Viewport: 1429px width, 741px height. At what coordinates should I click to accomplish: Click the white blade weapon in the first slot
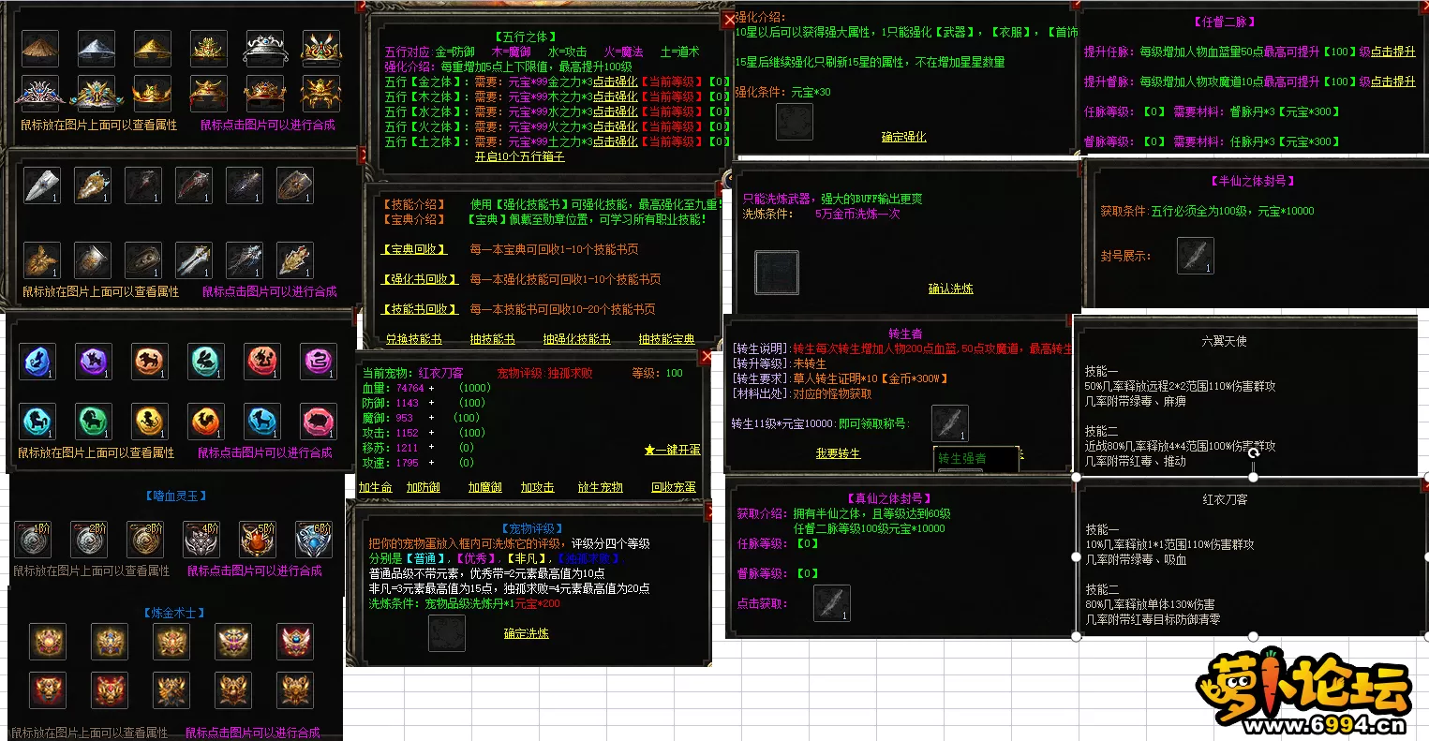[42, 185]
